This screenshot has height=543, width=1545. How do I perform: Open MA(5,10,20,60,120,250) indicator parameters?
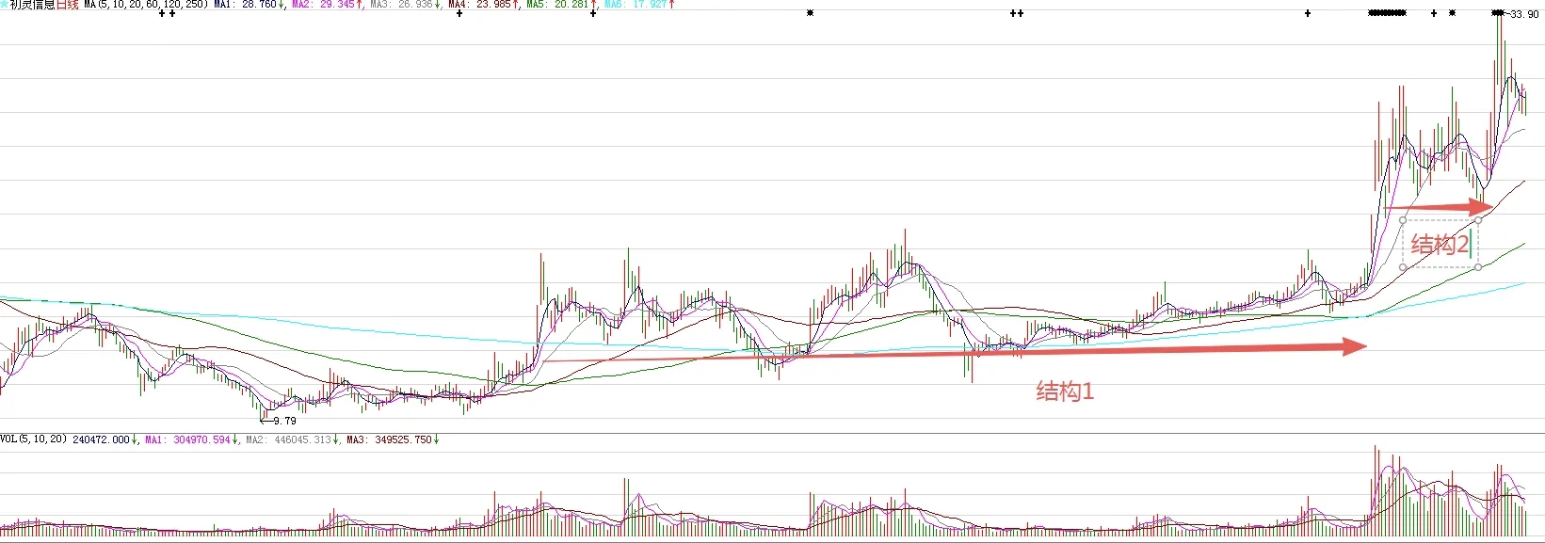point(146,5)
